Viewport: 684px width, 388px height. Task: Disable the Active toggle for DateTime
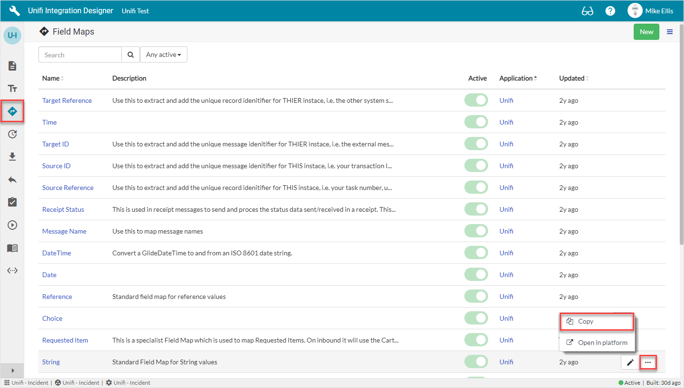(476, 253)
